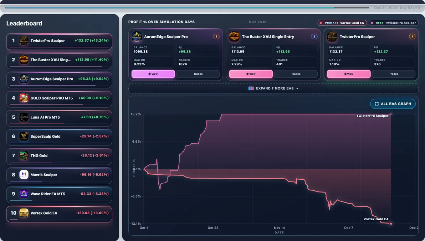Toggle View on TwisterPro Scalper card
This screenshot has height=241, width=425.
click(x=349, y=74)
